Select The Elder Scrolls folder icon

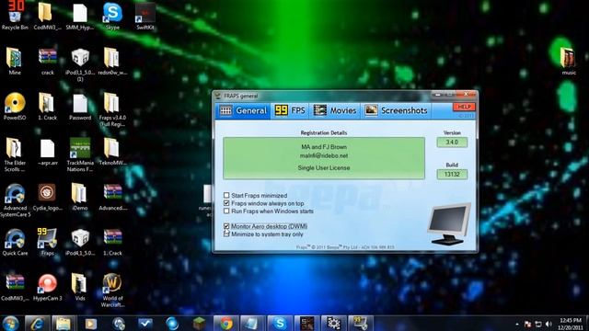(15, 154)
